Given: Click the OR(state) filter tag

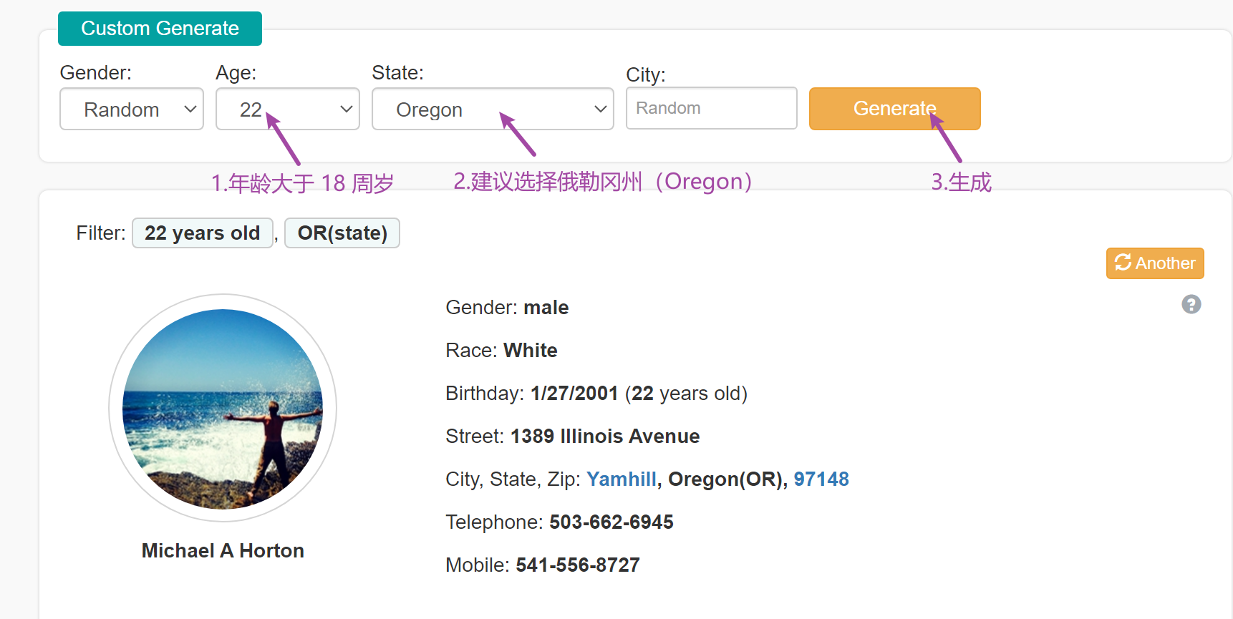Looking at the screenshot, I should click(x=342, y=233).
